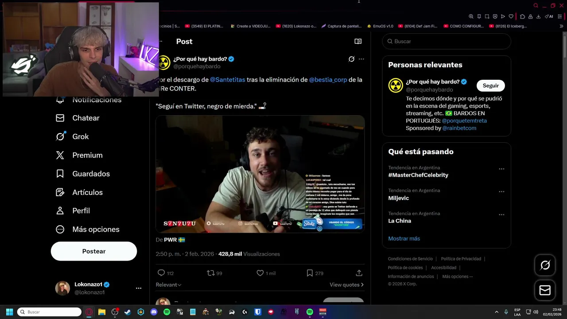Bookmark the post showing 279 saves
Image resolution: width=567 pixels, height=319 pixels.
click(310, 273)
